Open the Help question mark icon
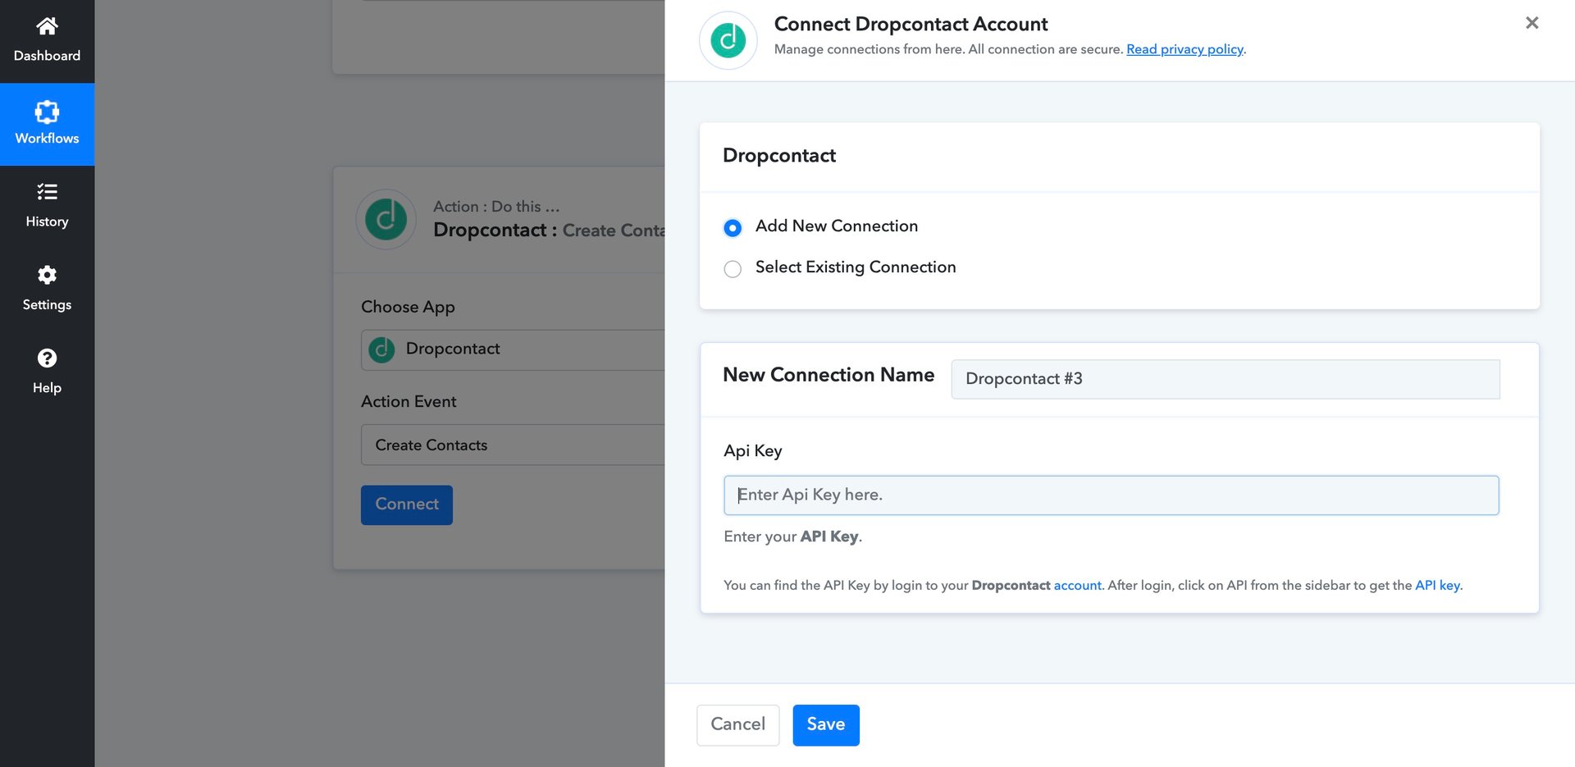Viewport: 1575px width, 767px height. [x=47, y=358]
